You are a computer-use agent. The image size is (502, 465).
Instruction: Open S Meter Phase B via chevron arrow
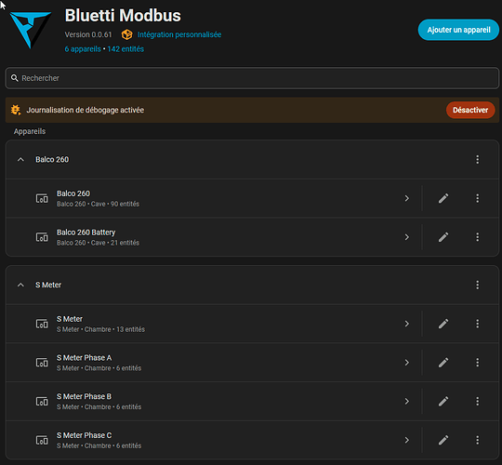pos(406,401)
